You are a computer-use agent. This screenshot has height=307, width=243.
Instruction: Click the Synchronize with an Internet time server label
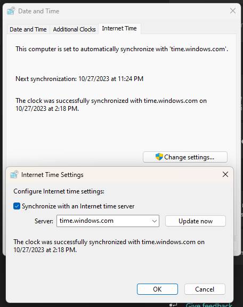point(78,206)
